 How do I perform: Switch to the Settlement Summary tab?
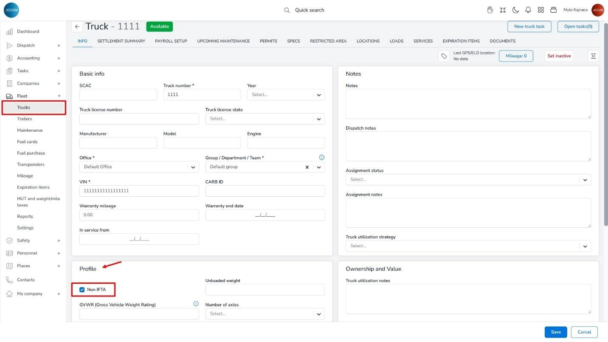121,41
